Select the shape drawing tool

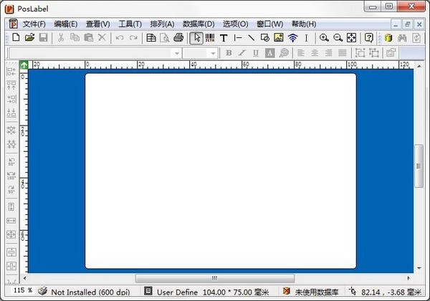tap(265, 37)
